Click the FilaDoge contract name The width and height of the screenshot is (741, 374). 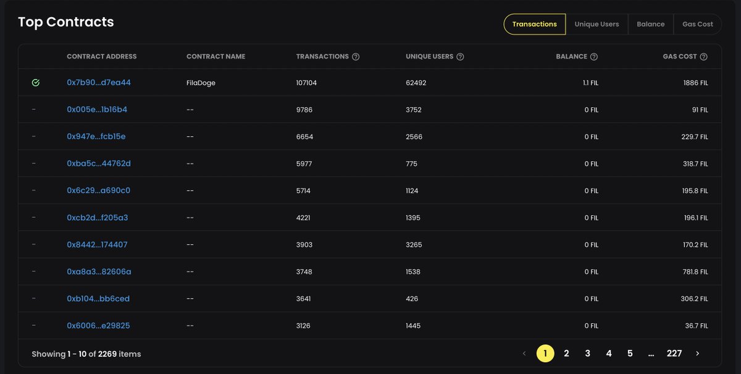201,83
